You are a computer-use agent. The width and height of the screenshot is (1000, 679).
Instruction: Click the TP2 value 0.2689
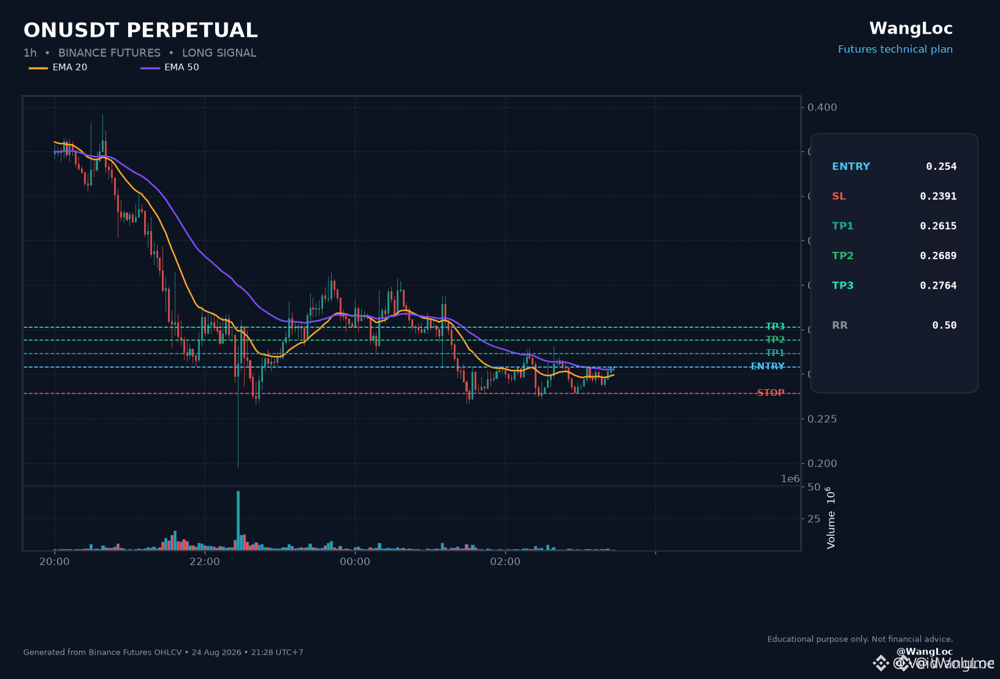(x=938, y=256)
